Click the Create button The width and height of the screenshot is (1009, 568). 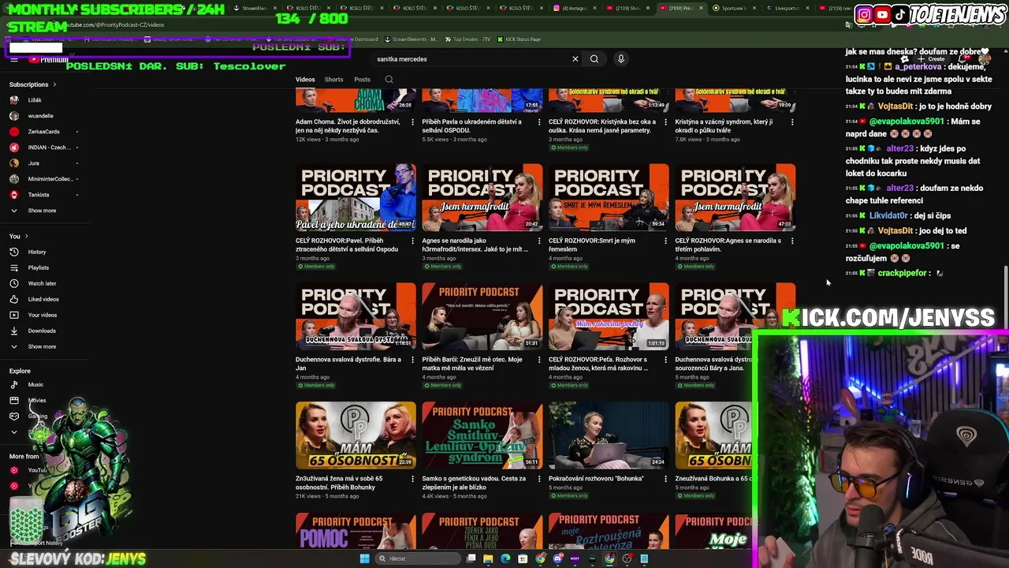coord(933,59)
